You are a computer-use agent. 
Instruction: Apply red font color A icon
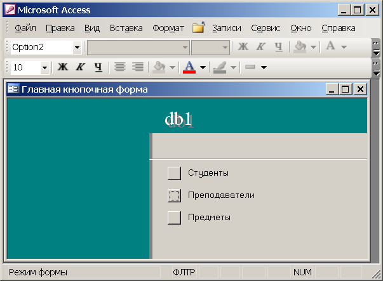(189, 67)
